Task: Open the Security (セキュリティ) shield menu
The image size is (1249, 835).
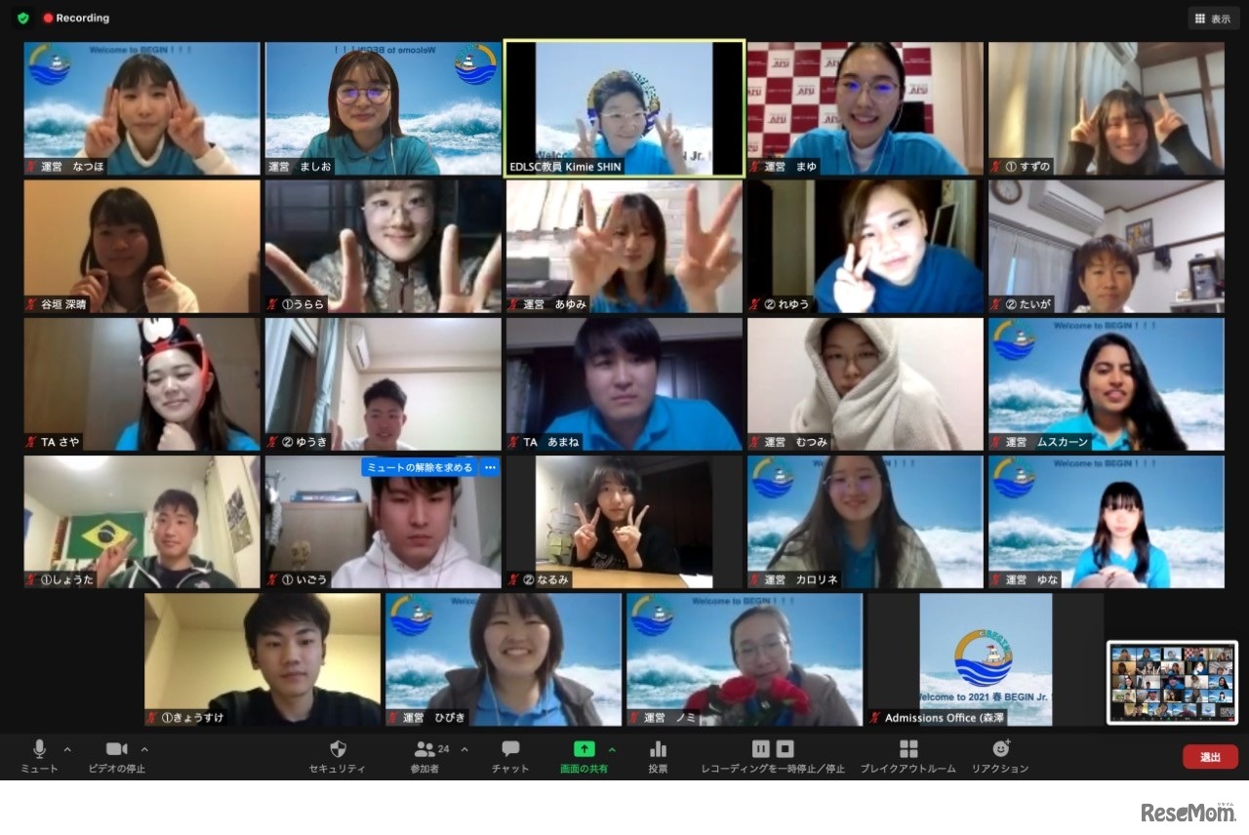Action: (x=338, y=749)
